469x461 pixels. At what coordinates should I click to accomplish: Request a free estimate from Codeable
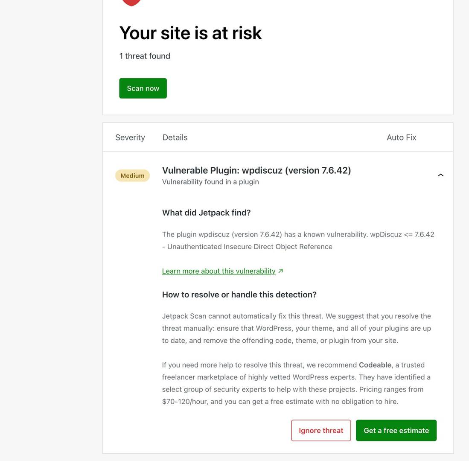pos(396,430)
